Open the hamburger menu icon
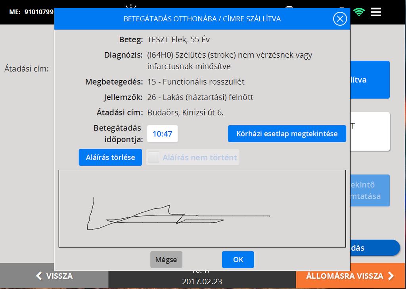 click(376, 12)
